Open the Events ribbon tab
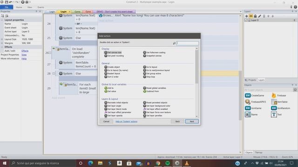The height and width of the screenshot is (167, 298). (41, 7)
